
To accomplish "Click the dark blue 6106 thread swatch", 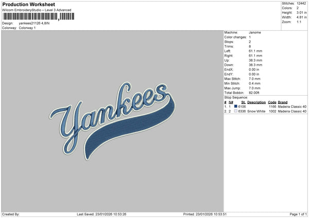I will [236, 106].
